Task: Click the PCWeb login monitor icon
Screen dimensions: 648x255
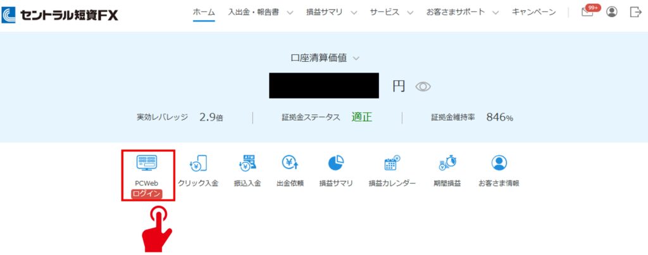Action: [147, 163]
